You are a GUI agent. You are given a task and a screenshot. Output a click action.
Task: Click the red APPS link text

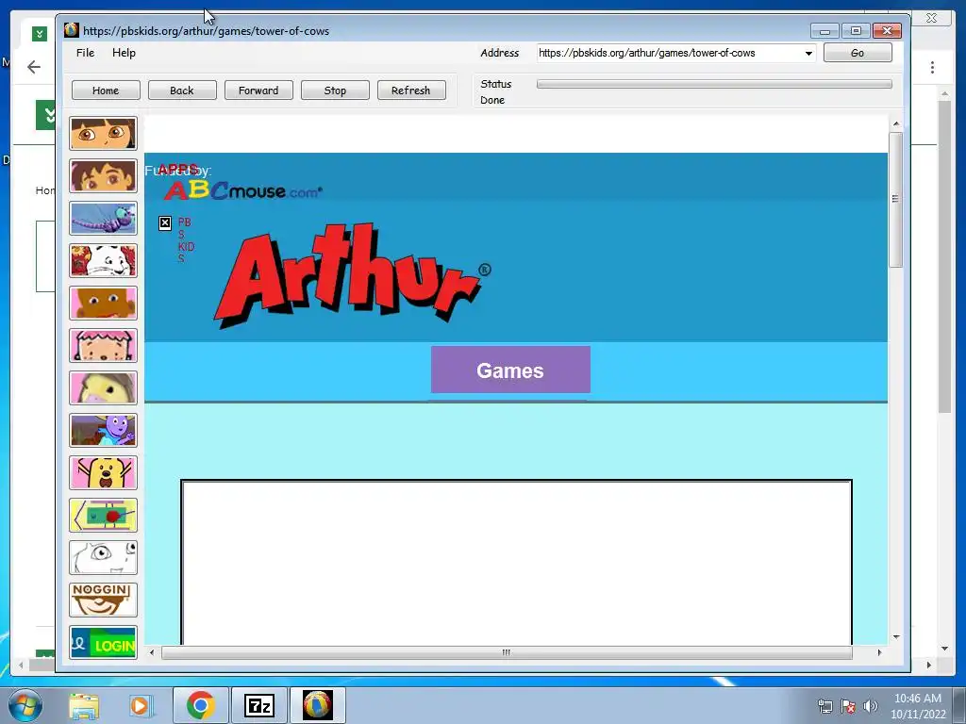tap(178, 170)
